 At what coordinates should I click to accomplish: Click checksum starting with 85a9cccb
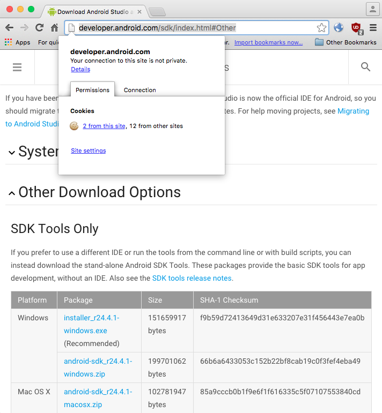point(280,392)
